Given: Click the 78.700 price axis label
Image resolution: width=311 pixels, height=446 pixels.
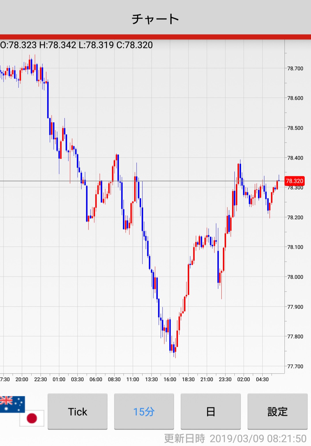Looking at the screenshot, I should [295, 68].
